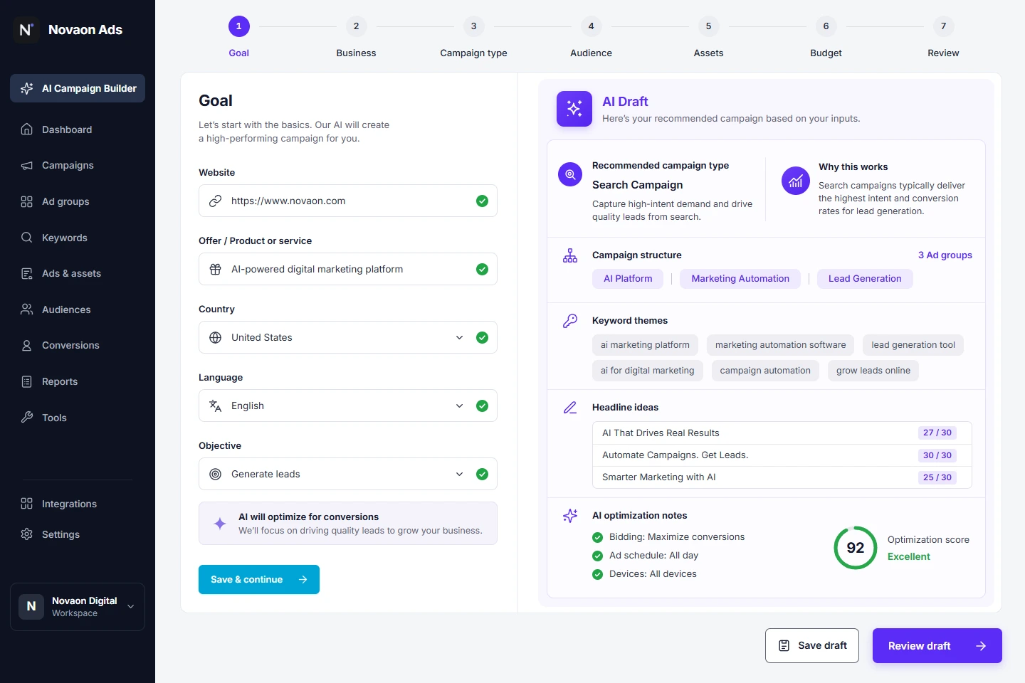Screen dimensions: 1025x683
Task: Click the Audiences people icon
Action: (27, 309)
